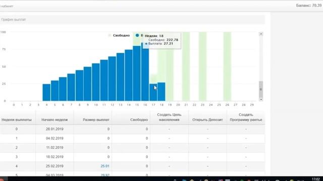Click the deposit dash for week 0
The height and width of the screenshot is (181, 323).
(x=207, y=129)
